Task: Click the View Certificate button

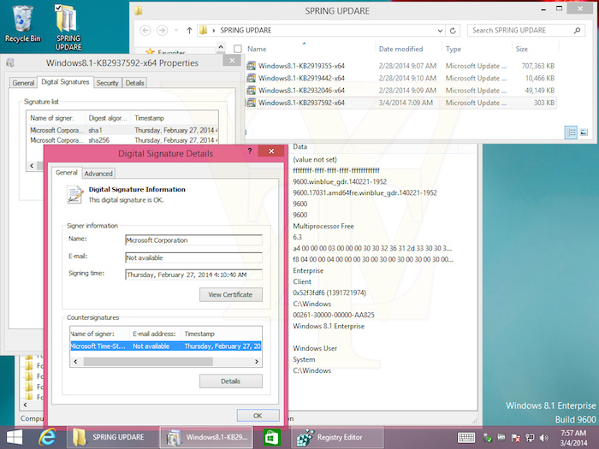Action: pos(230,294)
